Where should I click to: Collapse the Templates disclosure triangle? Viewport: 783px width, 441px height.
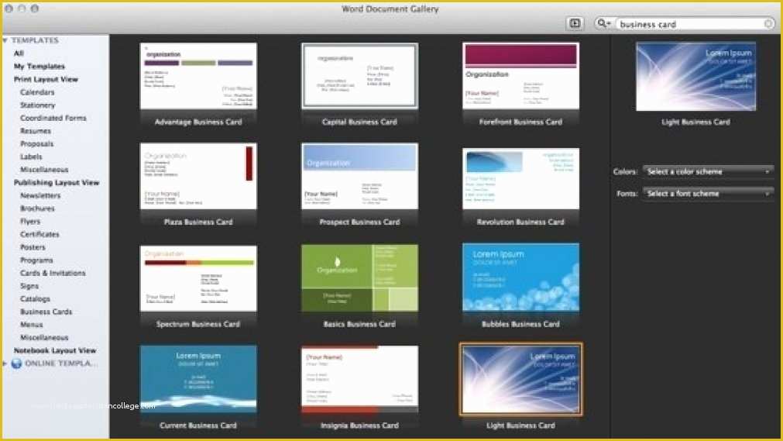5,40
